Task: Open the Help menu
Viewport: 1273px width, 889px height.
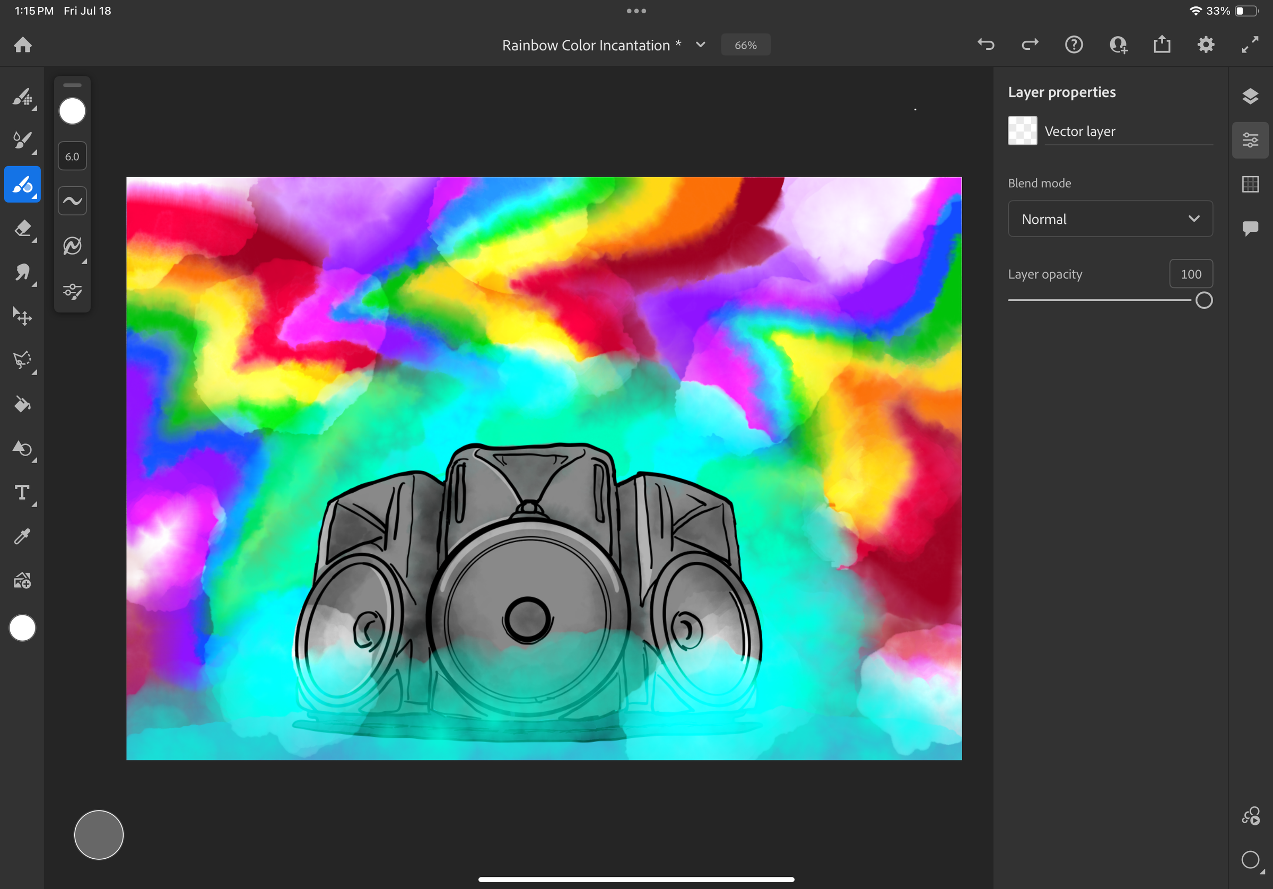Action: click(x=1074, y=45)
